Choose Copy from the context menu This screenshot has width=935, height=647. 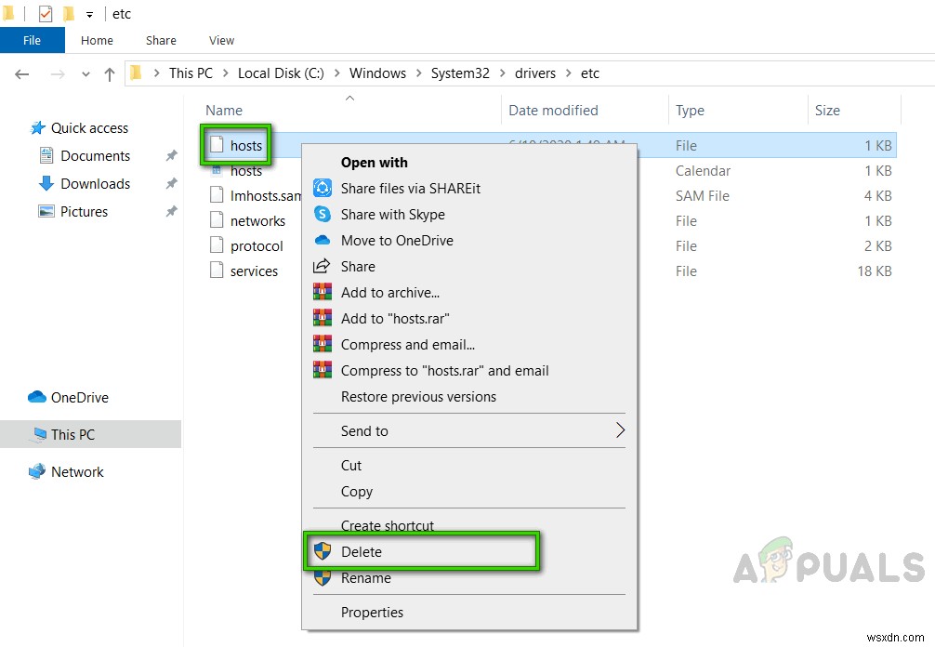pos(469,492)
